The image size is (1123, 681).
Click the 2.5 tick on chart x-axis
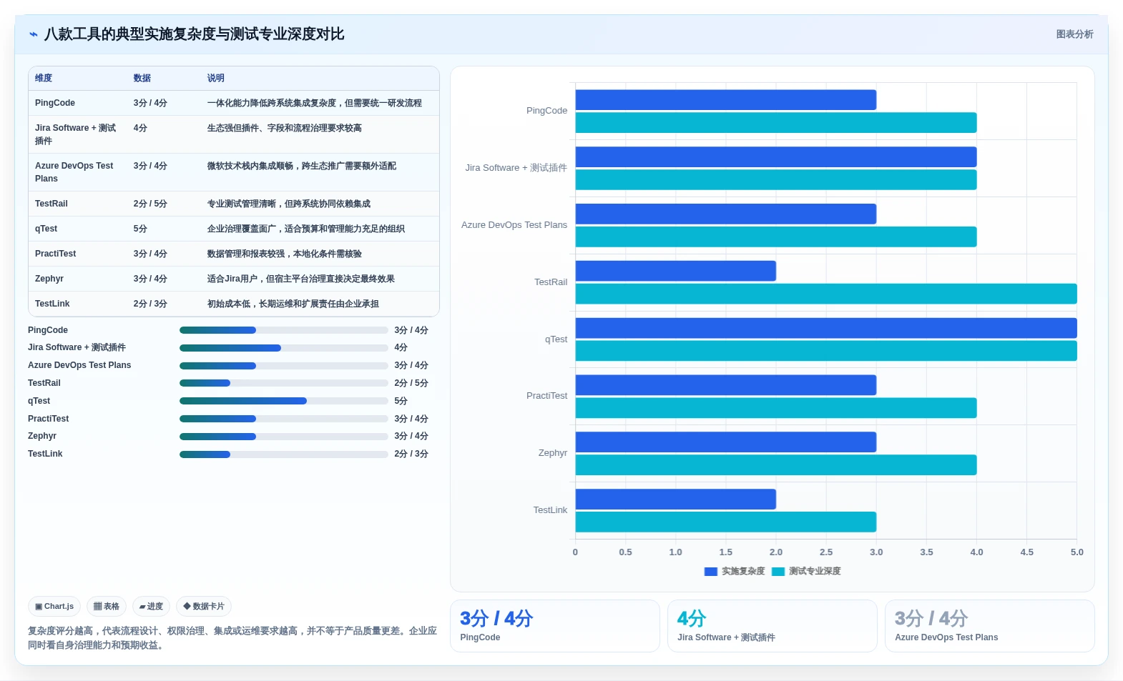click(x=826, y=552)
